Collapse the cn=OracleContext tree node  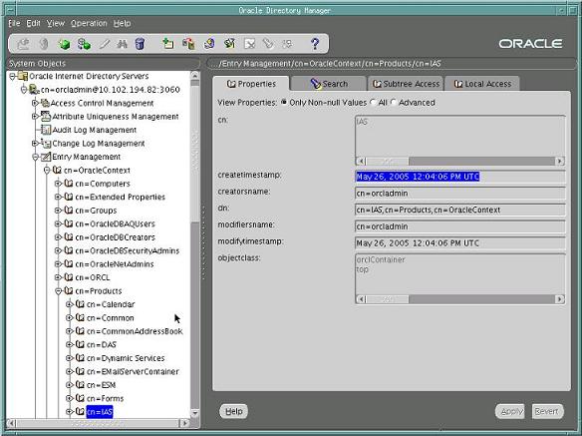point(47,171)
